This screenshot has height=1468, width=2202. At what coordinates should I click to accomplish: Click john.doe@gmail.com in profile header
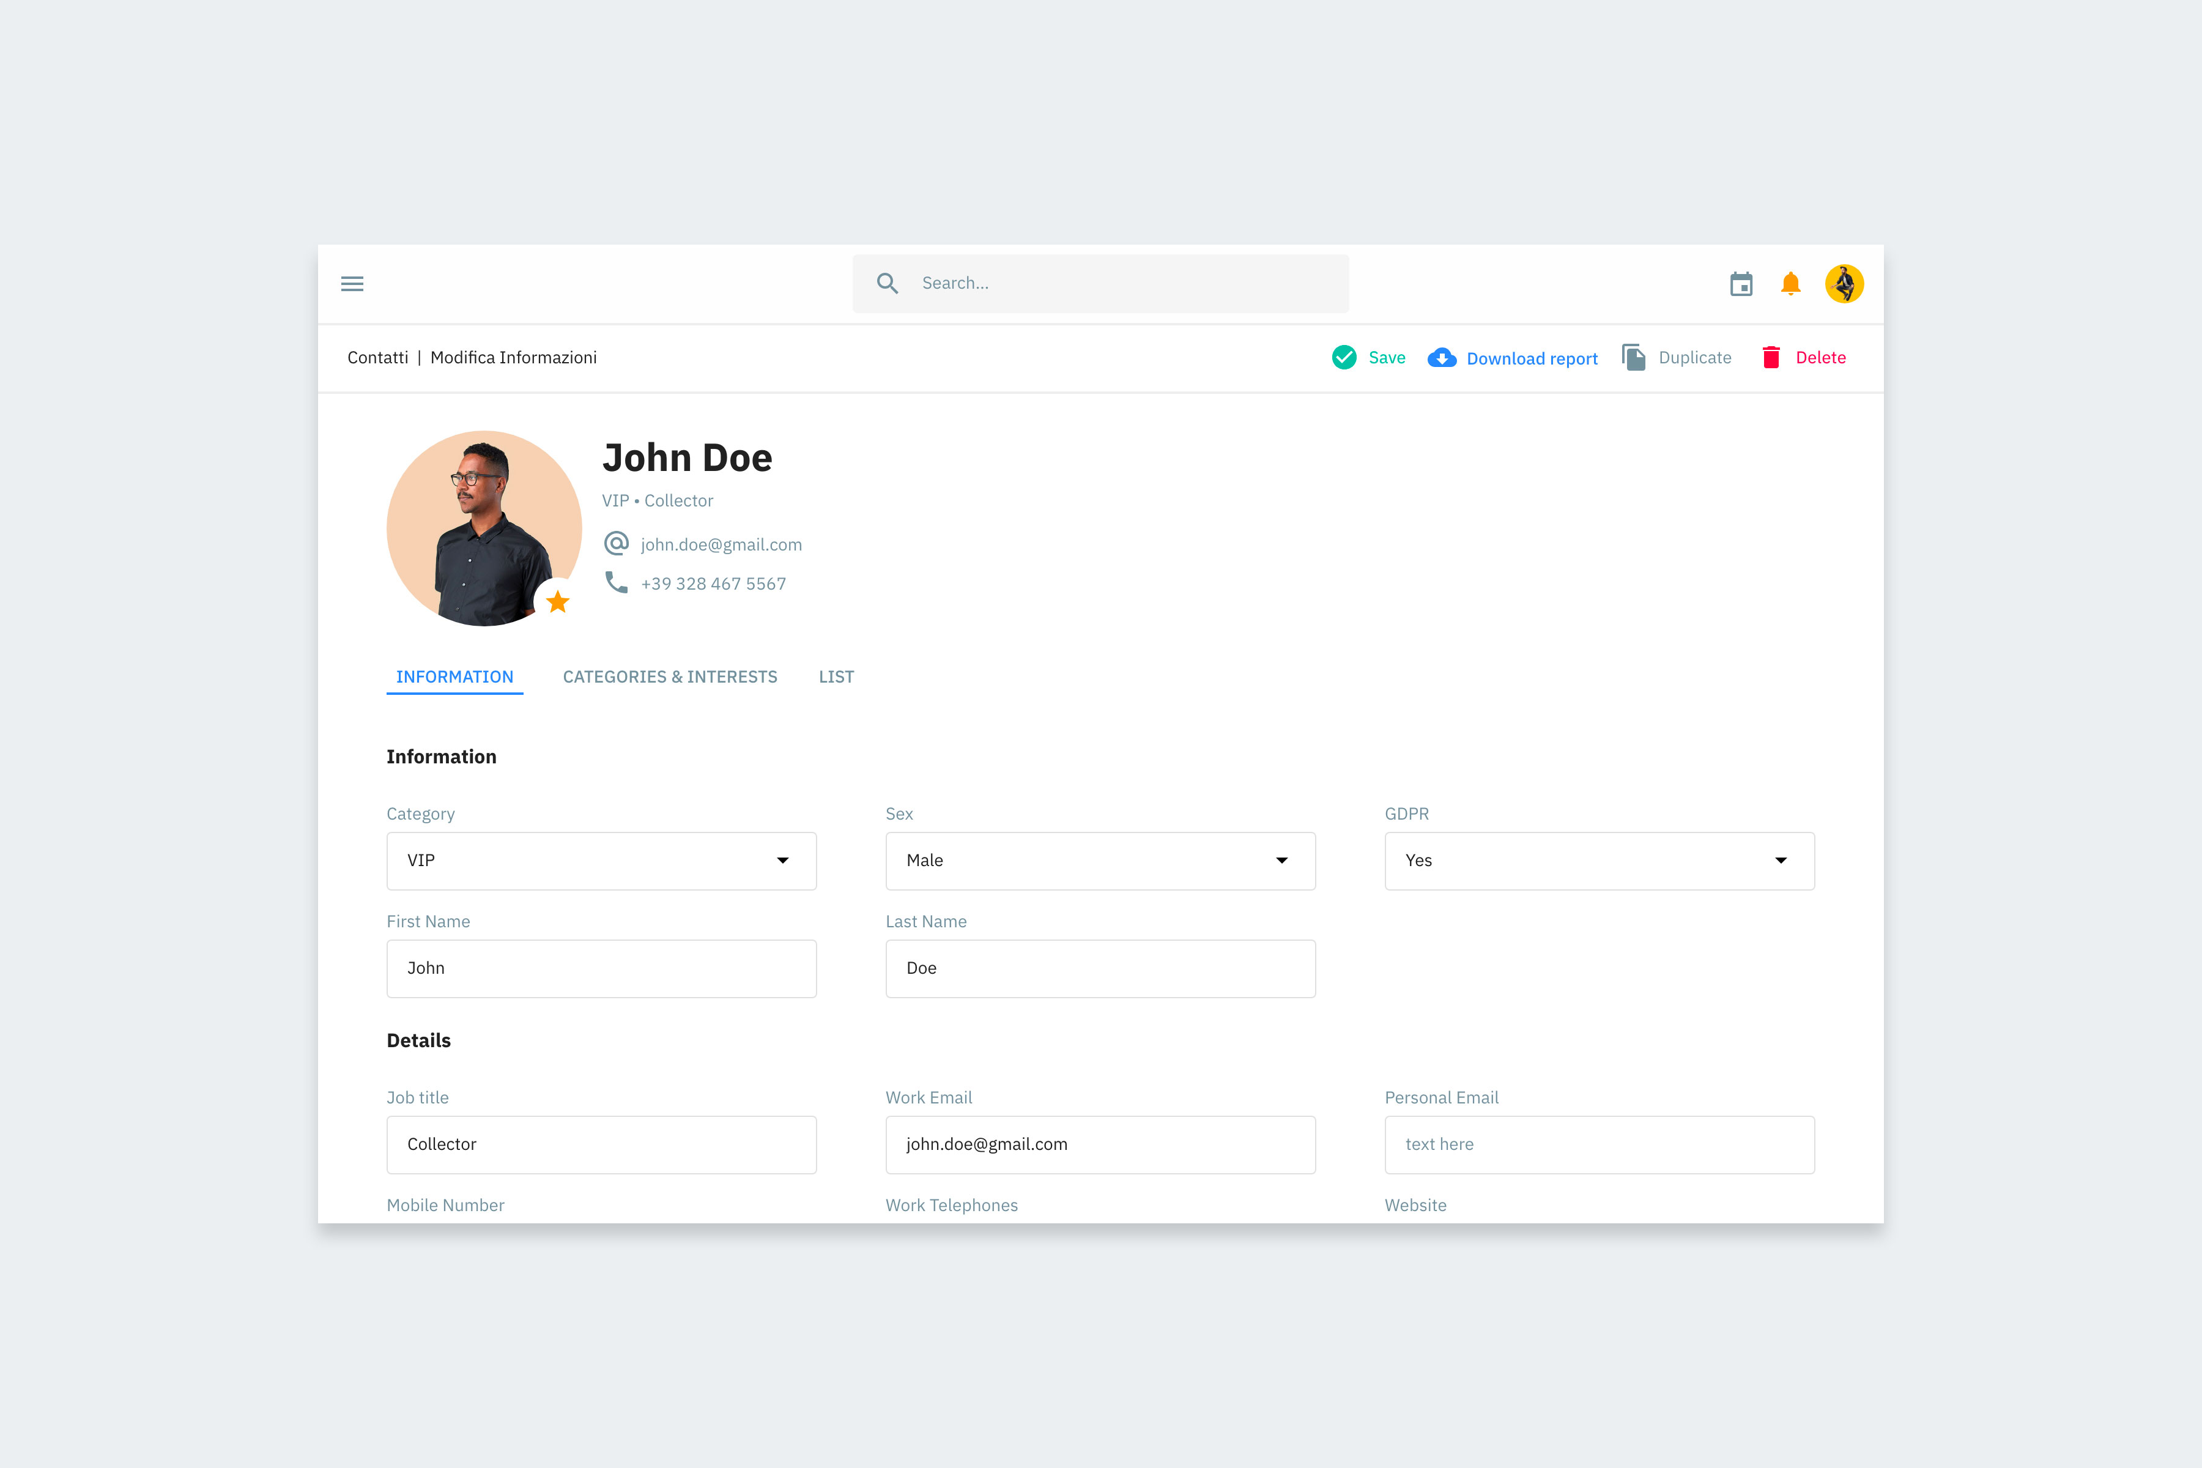721,545
